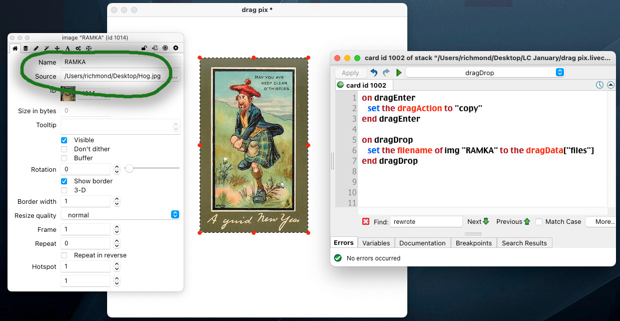The image size is (620, 321).
Task: Enable Match Case in Find bar
Action: tap(539, 221)
